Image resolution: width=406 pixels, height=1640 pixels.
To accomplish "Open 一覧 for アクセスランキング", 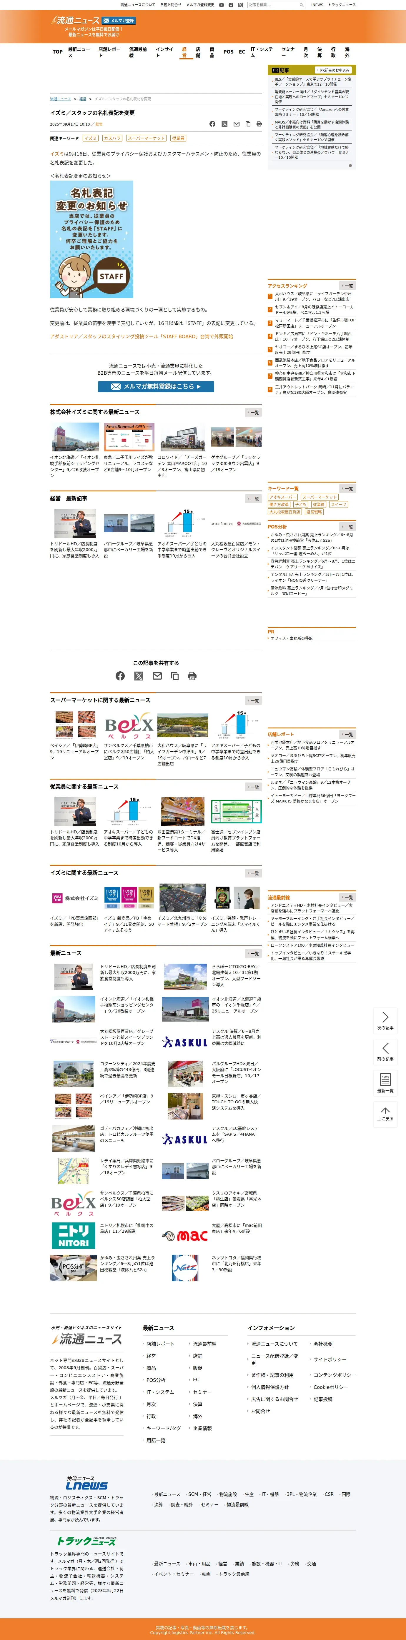I will point(347,286).
